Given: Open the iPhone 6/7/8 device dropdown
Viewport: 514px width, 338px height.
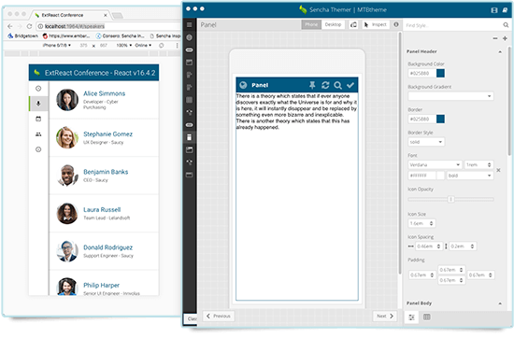Looking at the screenshot, I should [x=57, y=45].
